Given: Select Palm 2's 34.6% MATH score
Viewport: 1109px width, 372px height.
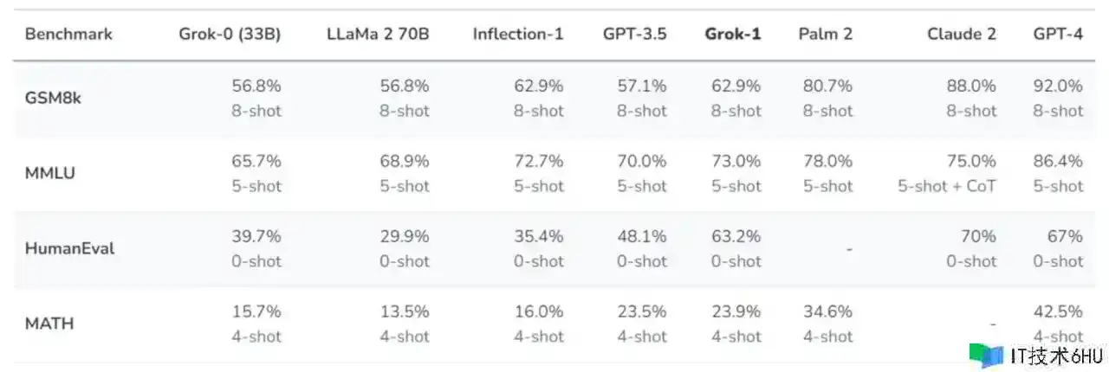Looking at the screenshot, I should tap(827, 311).
